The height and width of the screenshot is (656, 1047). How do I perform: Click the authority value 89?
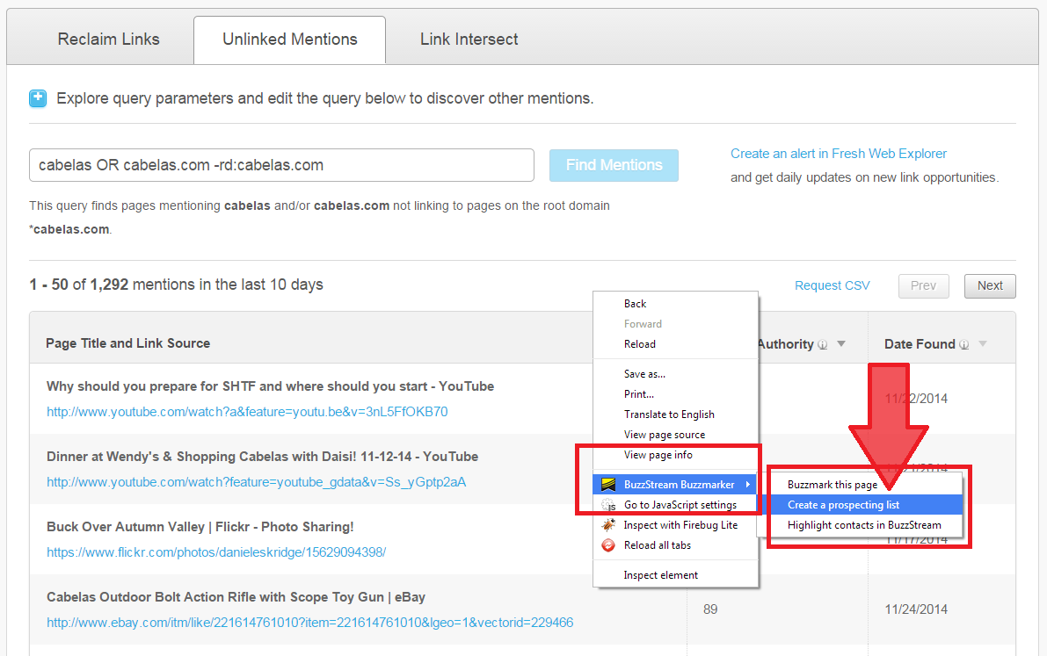click(710, 609)
